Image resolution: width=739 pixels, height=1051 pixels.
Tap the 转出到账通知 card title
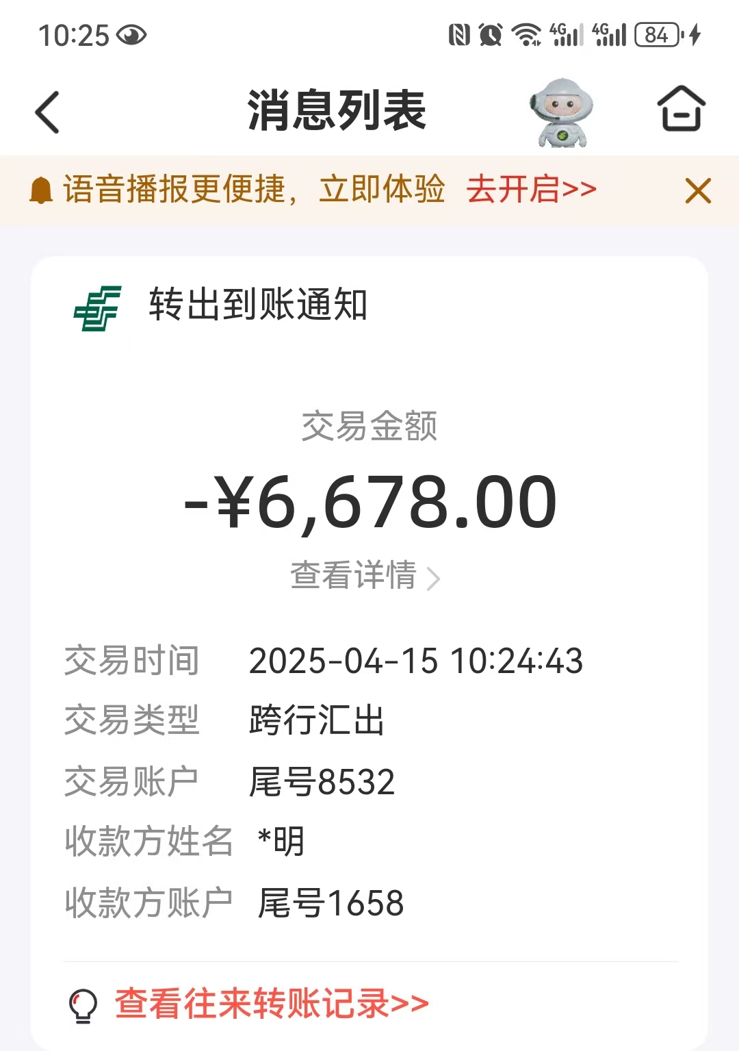[258, 305]
